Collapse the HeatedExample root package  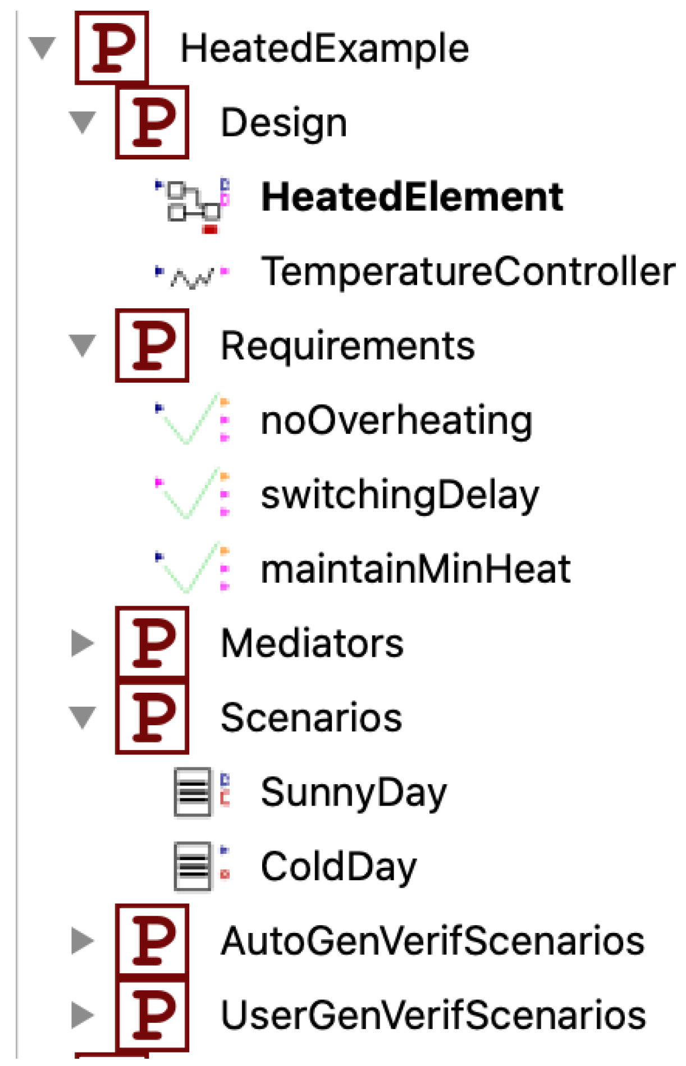coord(43,48)
